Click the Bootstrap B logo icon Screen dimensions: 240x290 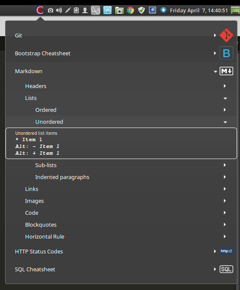226,53
